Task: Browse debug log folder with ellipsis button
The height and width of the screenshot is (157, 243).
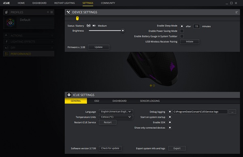Action: pyautogui.click(x=232, y=112)
